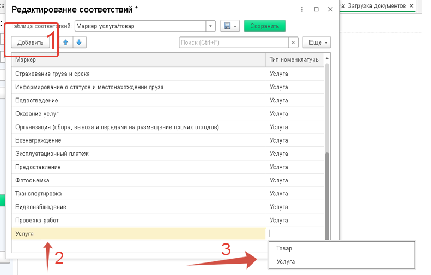Select the Водоотведение row

click(x=168, y=100)
